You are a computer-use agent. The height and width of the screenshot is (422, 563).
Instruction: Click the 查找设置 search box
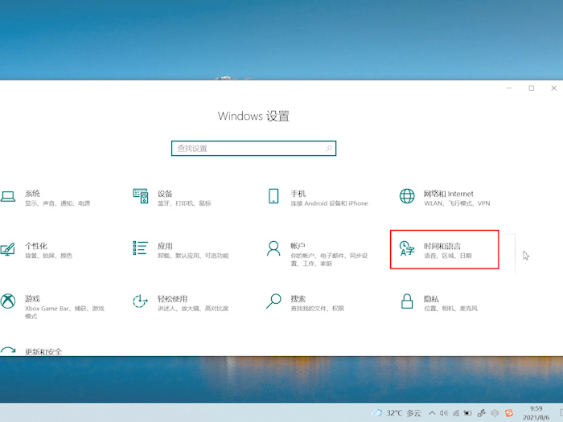coord(248,149)
